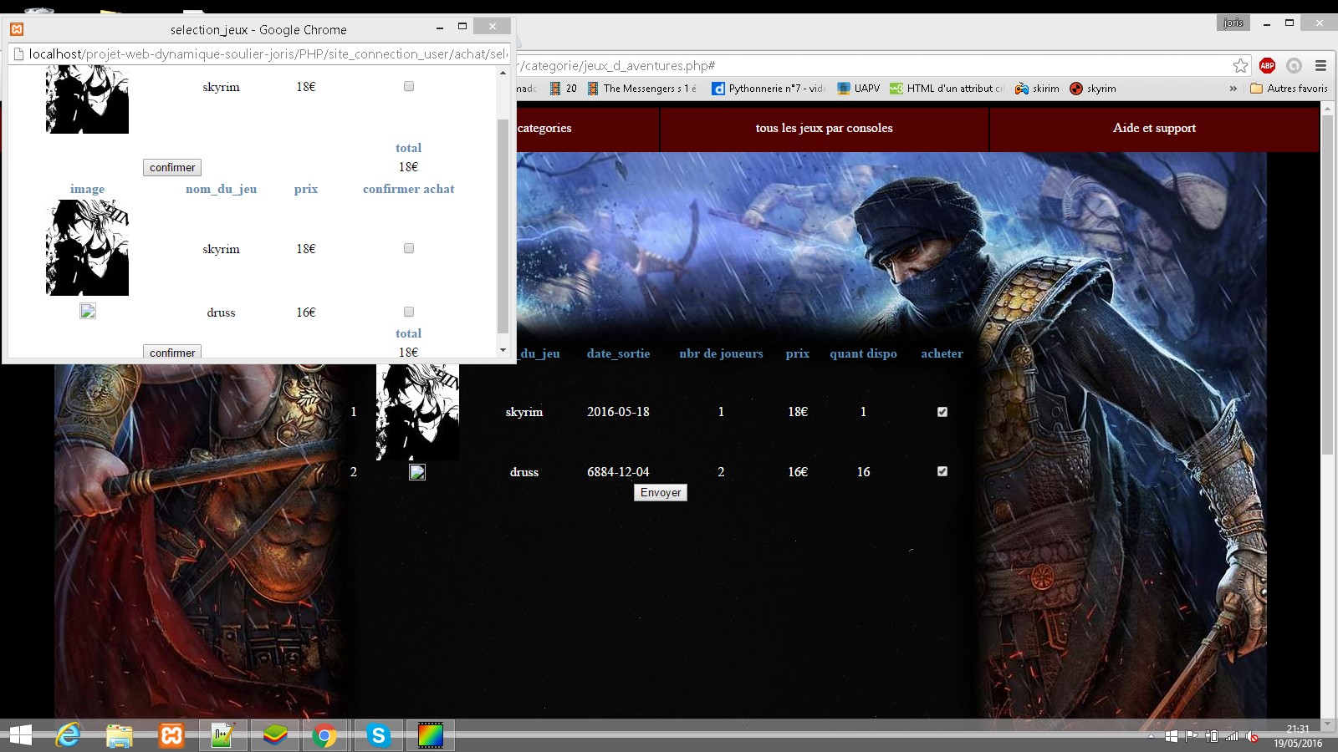Screen dimensions: 1338x752
Task: Click the XAMPP favicon in popup title bar
Action: (17, 29)
